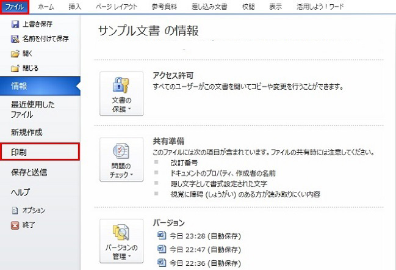Click 隠し文字として書式設定された文字 list item
The height and width of the screenshot is (270, 396).
tap(219, 183)
